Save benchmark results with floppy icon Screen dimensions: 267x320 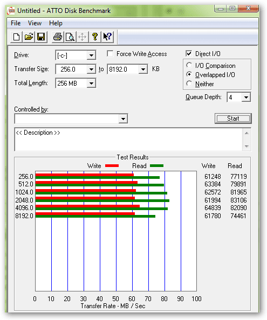coord(41,37)
